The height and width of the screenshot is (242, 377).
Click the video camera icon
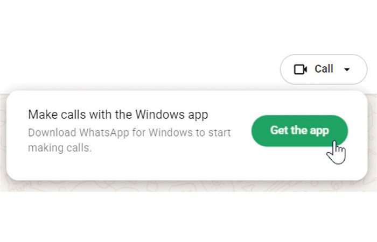click(x=301, y=69)
